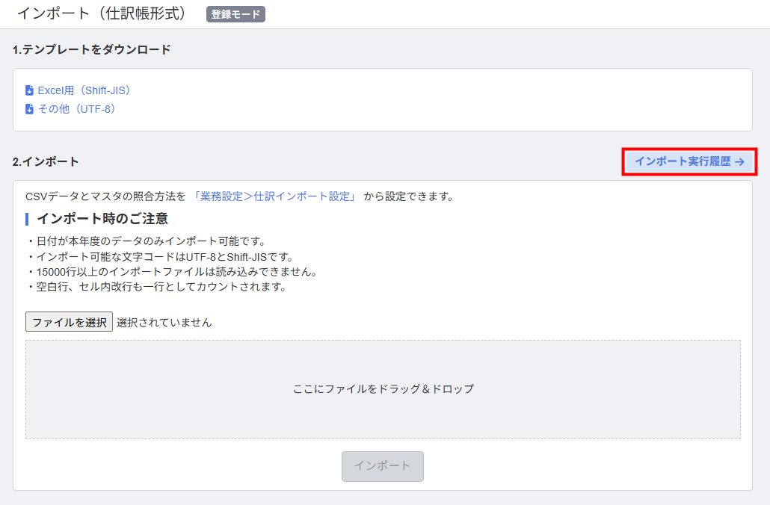This screenshot has height=505, width=770.
Task: Click the note about UTF-8とShift-JIS
Action: click(x=161, y=257)
